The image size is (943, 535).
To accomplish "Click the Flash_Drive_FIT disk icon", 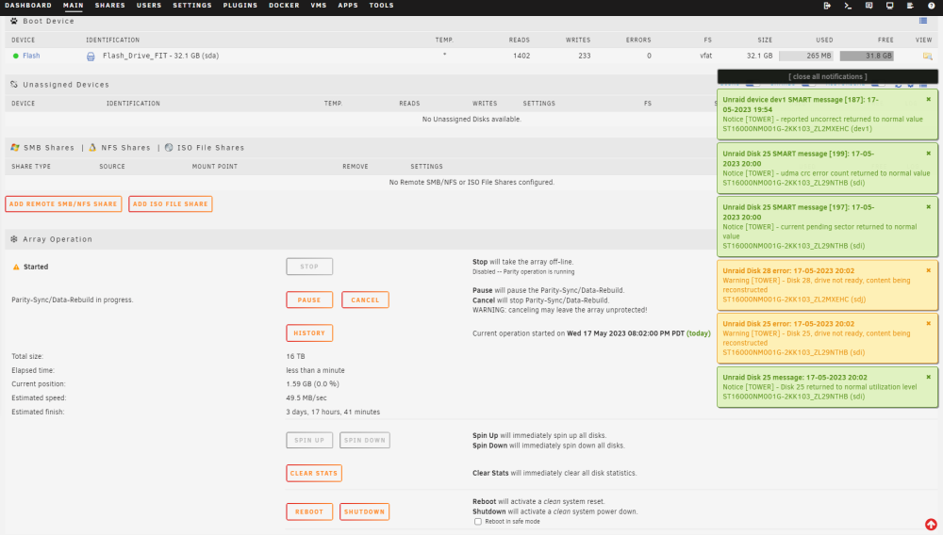I will click(x=91, y=56).
